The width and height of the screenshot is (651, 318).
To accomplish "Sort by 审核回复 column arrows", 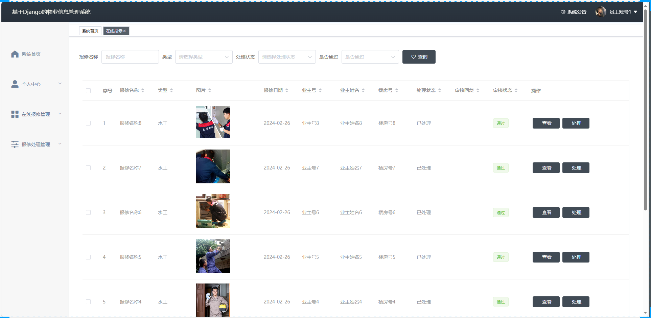I will (478, 90).
